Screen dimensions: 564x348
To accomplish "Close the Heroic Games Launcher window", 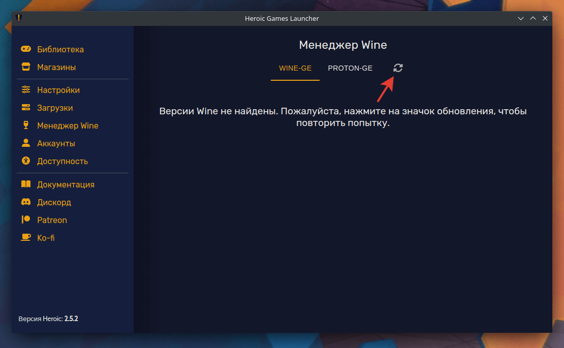I will point(545,18).
